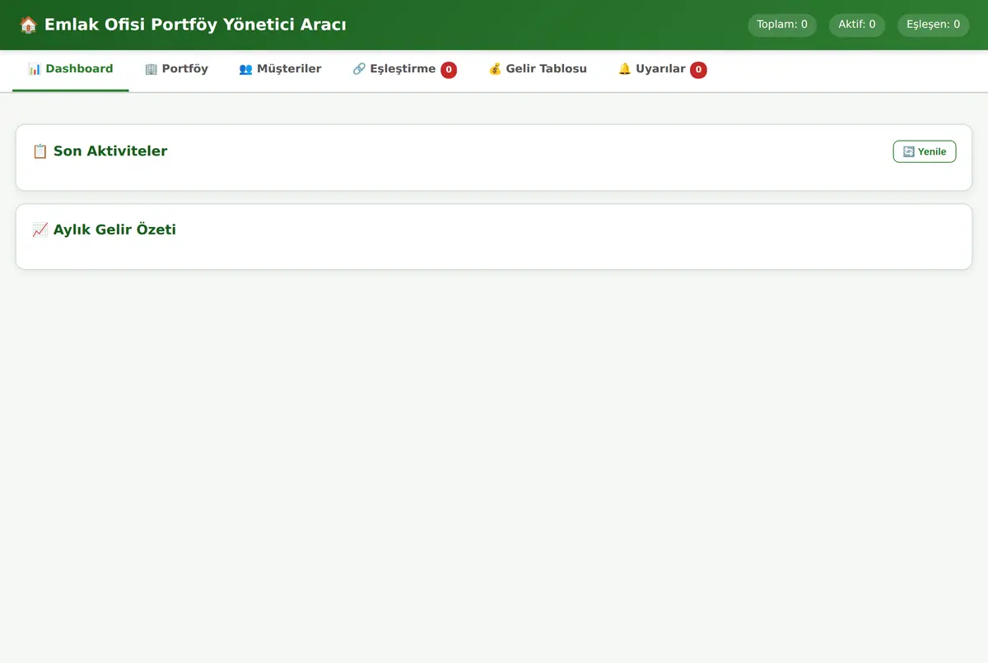The image size is (988, 663).
Task: Switch to the Portföy tab
Action: [176, 69]
